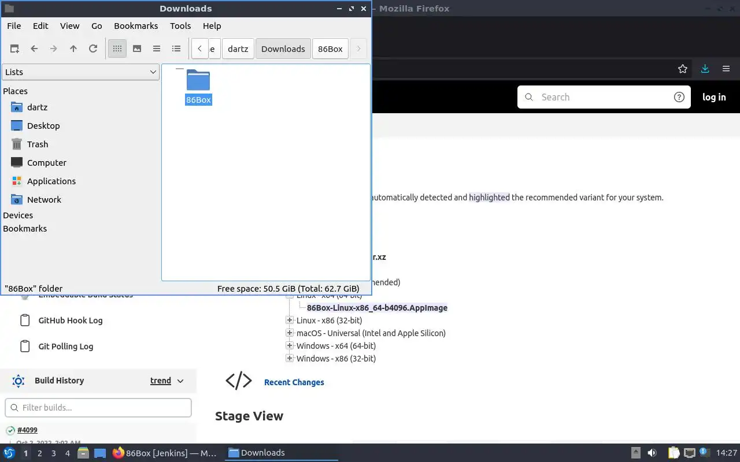Go back in the file manager

(34, 49)
